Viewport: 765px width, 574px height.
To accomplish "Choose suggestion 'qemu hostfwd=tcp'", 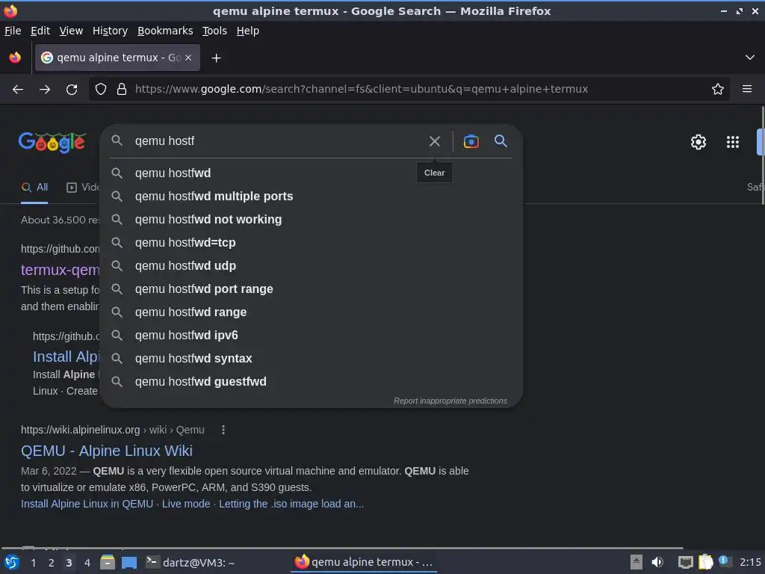I will (312, 243).
